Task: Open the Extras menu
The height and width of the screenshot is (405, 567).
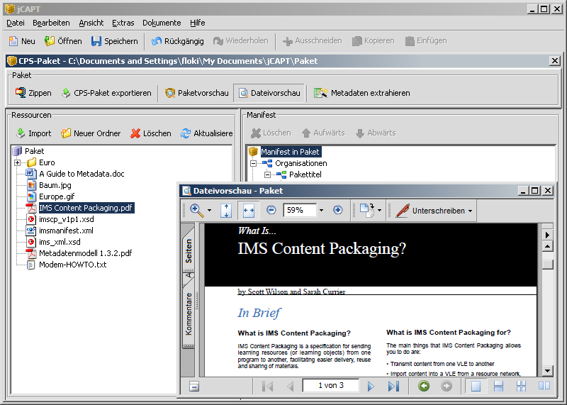Action: [x=123, y=23]
